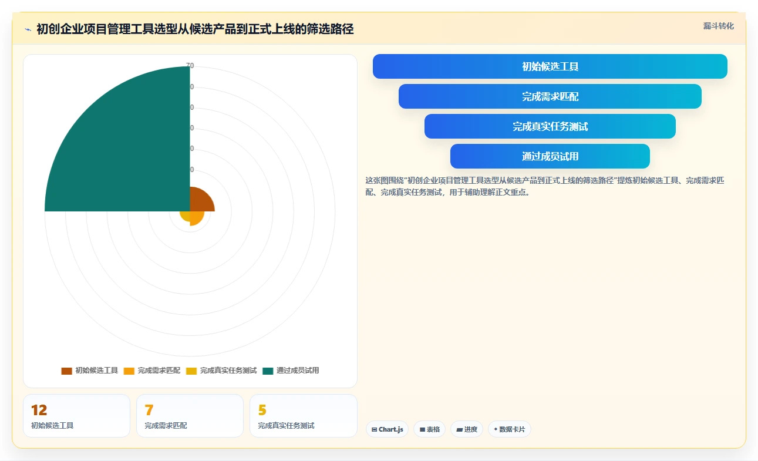Click the top radial axis label 70

click(x=190, y=66)
